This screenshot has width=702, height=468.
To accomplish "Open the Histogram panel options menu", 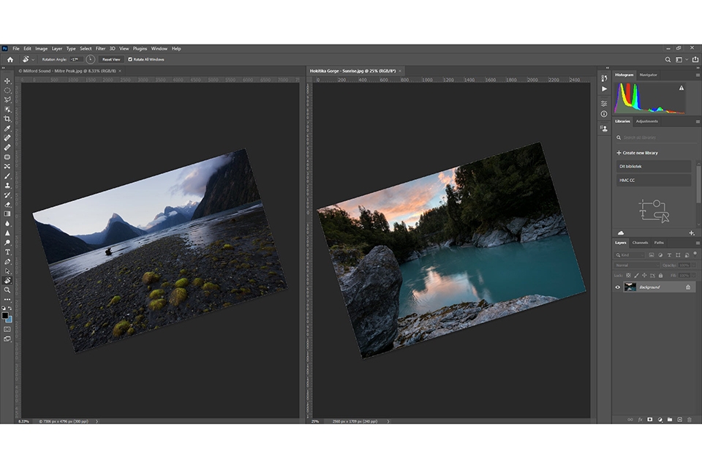I will (x=697, y=75).
